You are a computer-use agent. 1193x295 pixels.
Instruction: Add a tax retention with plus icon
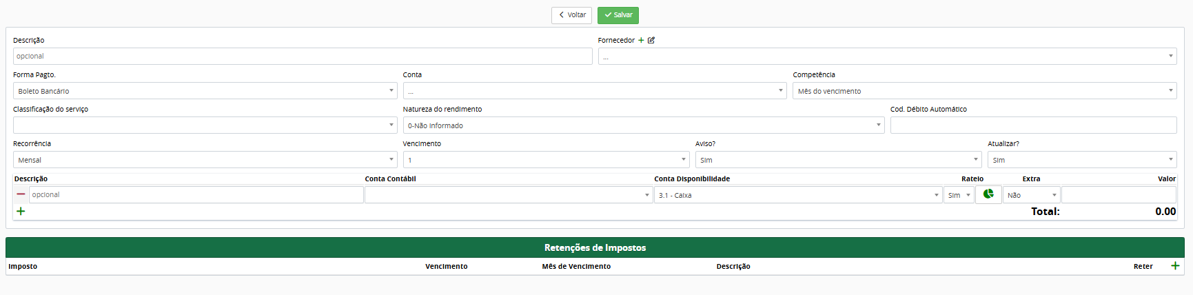click(1175, 266)
